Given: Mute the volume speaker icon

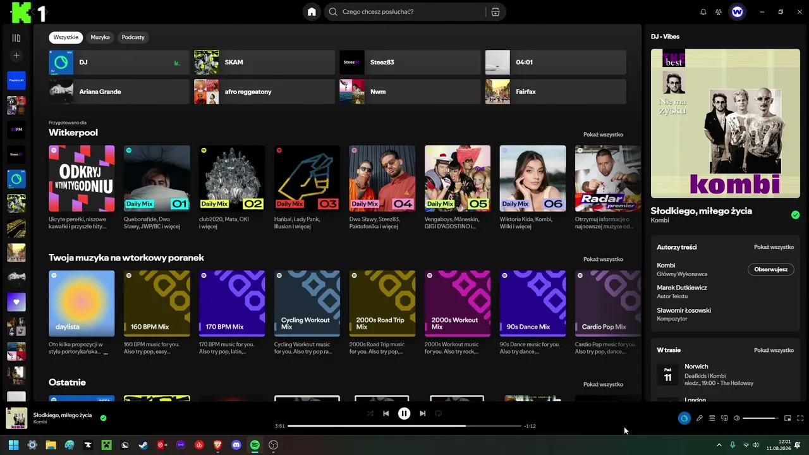Looking at the screenshot, I should point(736,418).
